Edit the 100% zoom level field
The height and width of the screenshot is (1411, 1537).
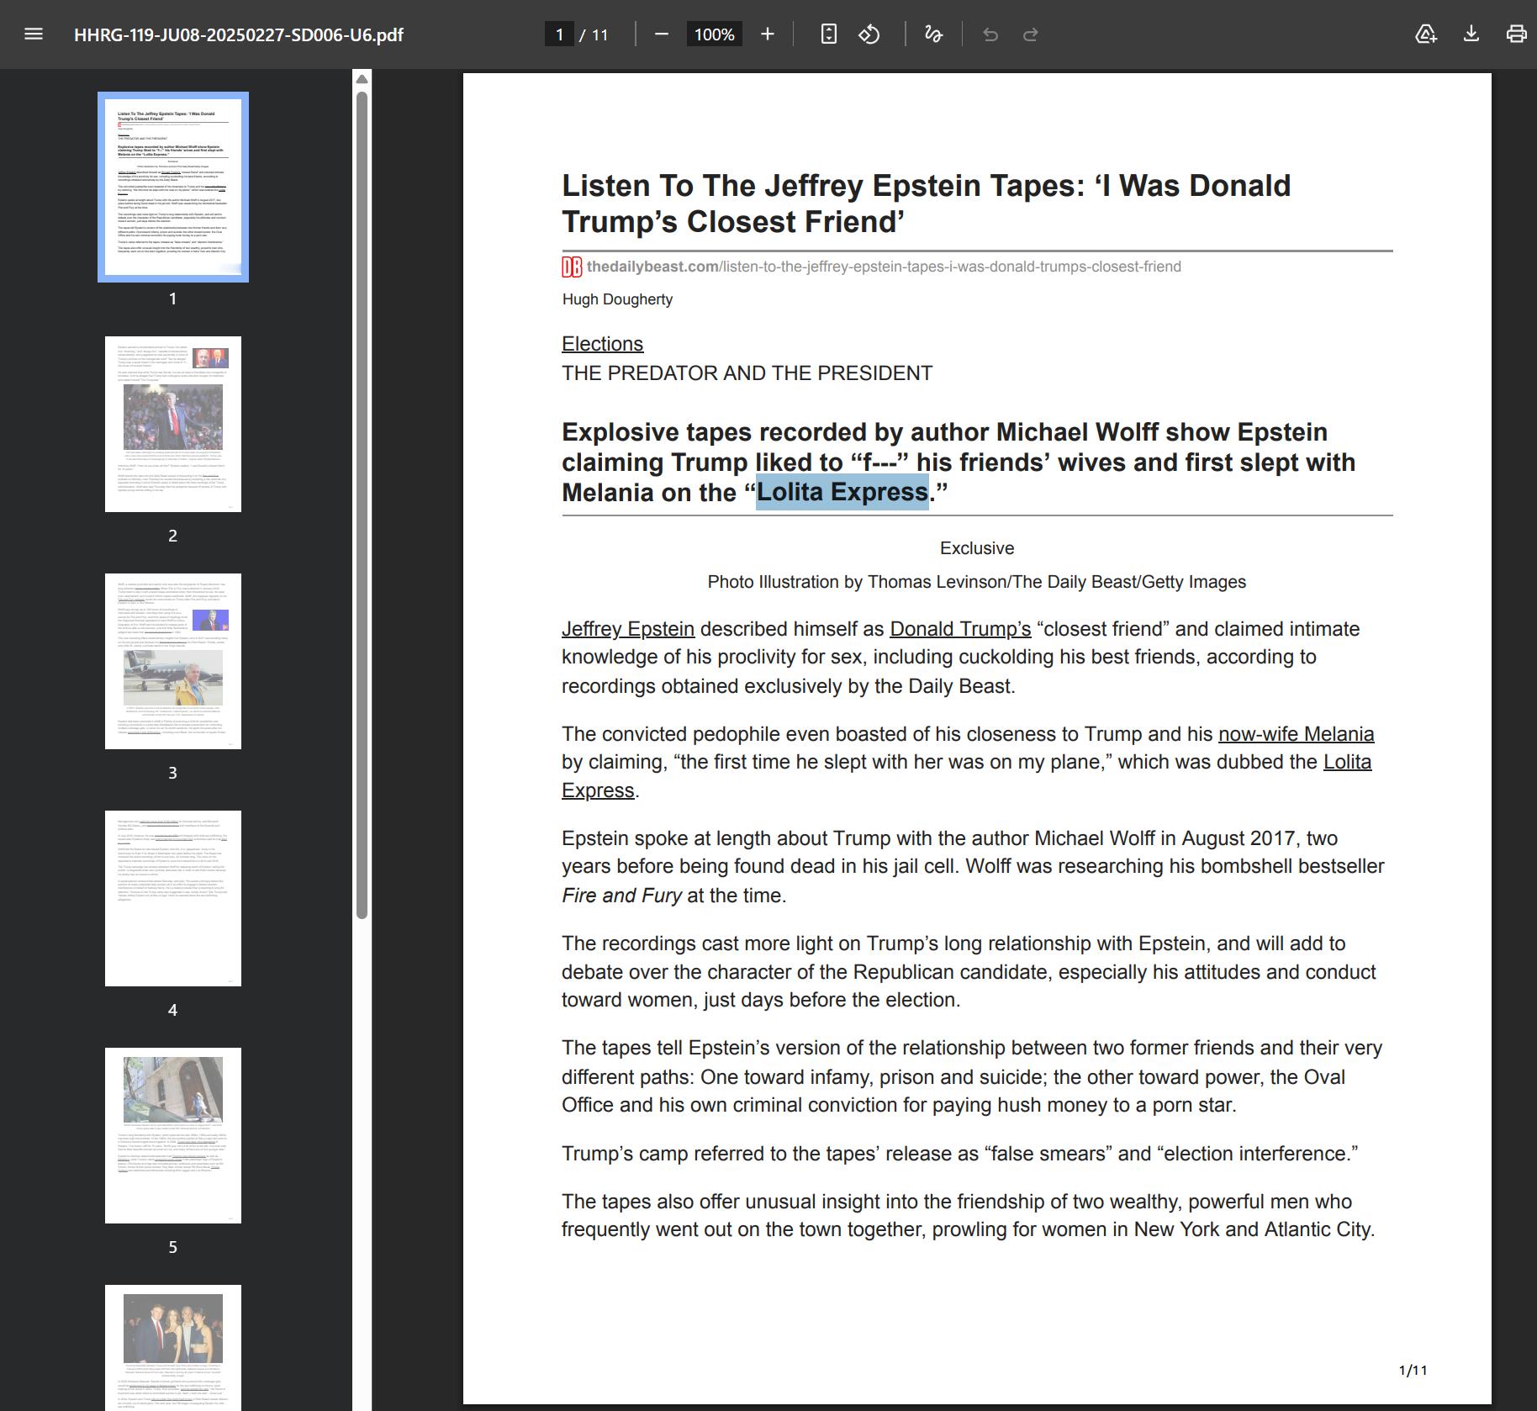point(715,34)
